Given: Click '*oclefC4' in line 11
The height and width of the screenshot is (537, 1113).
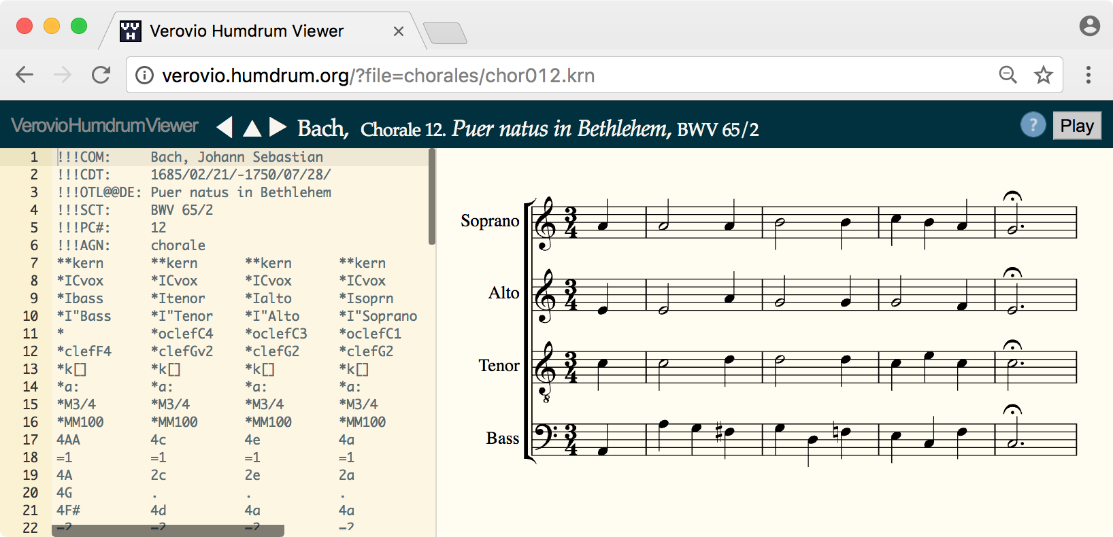Looking at the screenshot, I should tap(182, 334).
